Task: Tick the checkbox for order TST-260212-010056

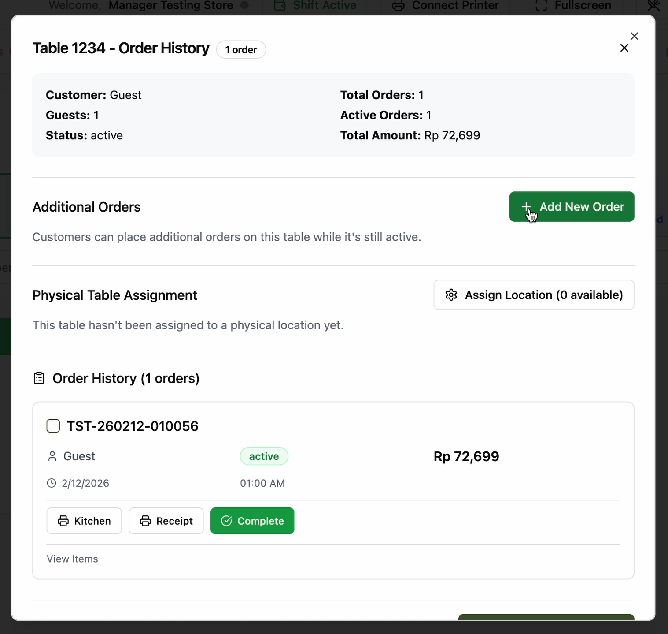Action: [x=53, y=426]
